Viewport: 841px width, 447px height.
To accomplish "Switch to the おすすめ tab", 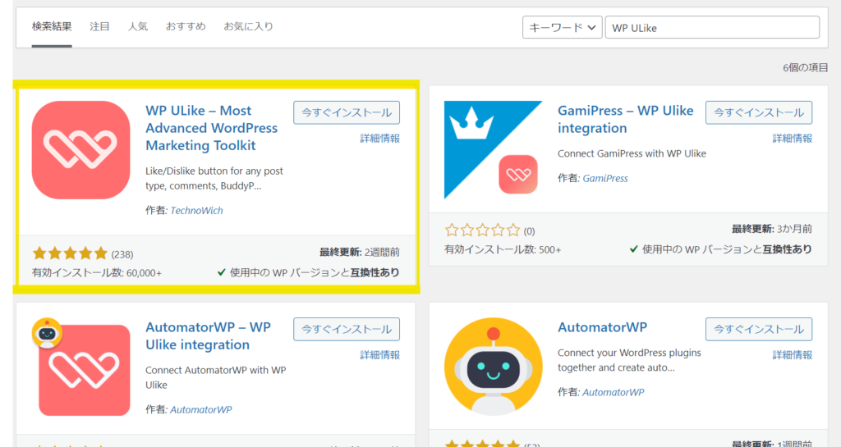I will pos(186,27).
